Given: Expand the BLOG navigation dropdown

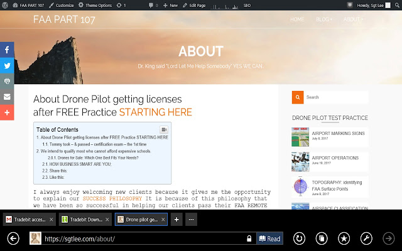Looking at the screenshot, I should tap(324, 19).
